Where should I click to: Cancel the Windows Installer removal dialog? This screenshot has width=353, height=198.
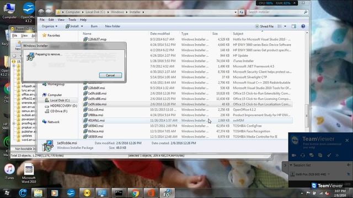click(x=110, y=75)
